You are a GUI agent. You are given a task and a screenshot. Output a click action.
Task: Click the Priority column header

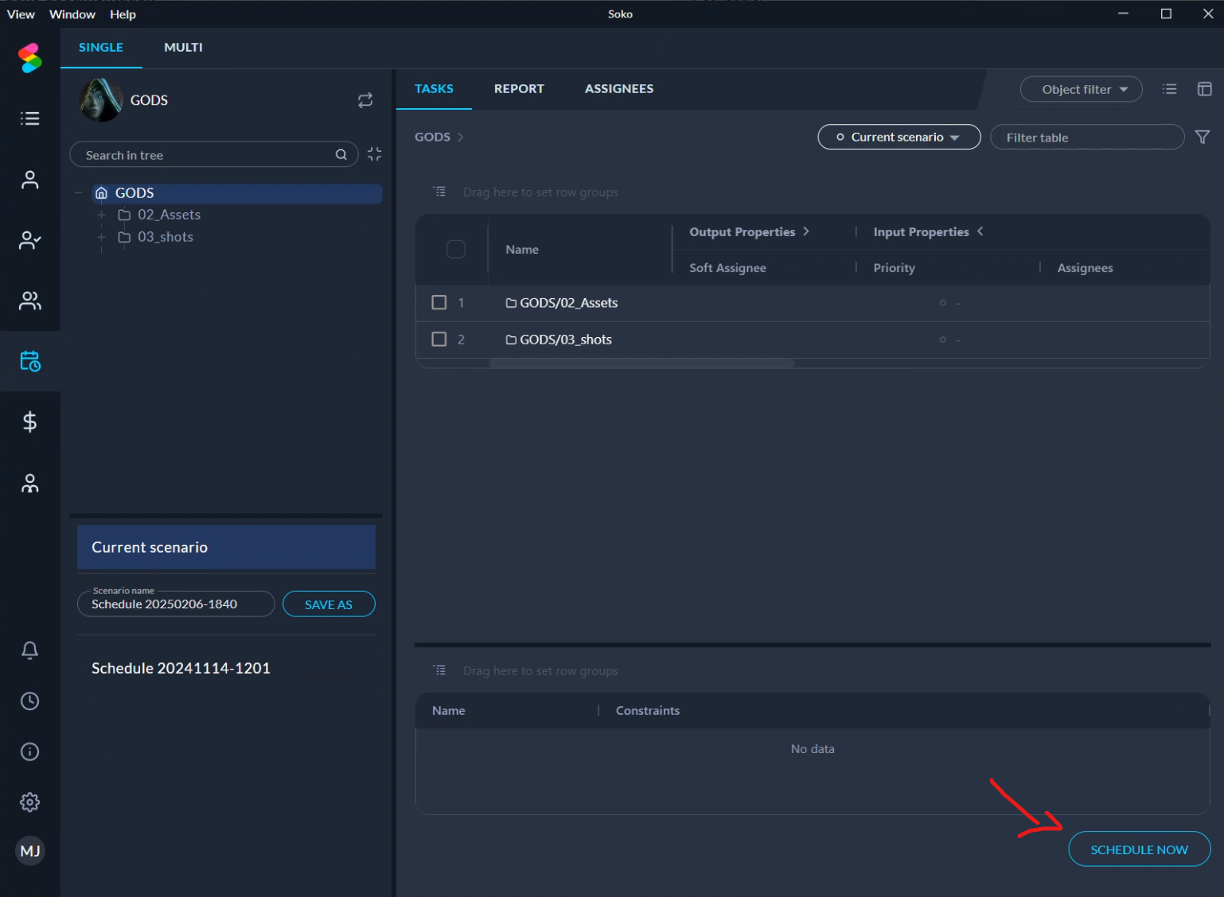point(895,267)
